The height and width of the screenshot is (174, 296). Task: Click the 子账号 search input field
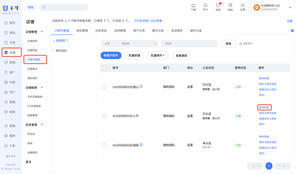pyautogui.click(x=189, y=44)
